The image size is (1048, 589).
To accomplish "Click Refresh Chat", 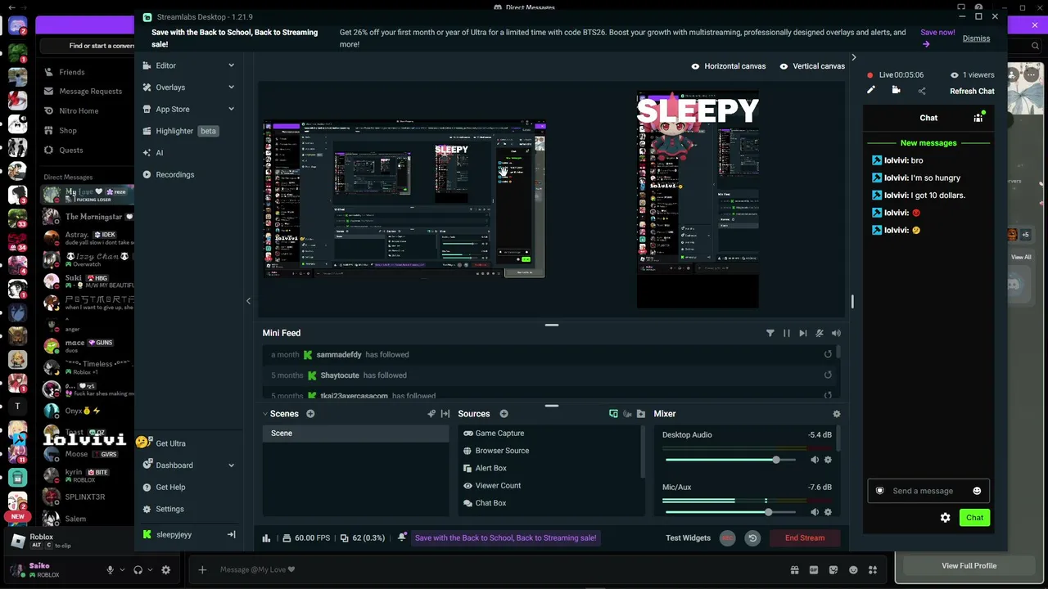I will point(972,92).
